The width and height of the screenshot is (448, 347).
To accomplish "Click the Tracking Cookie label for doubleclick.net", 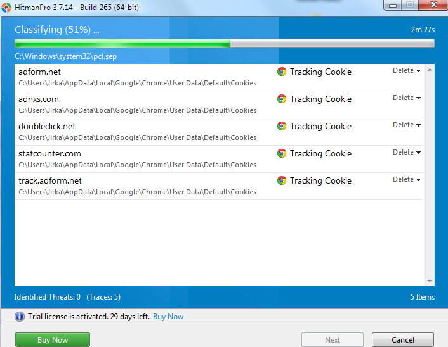I will [320, 126].
